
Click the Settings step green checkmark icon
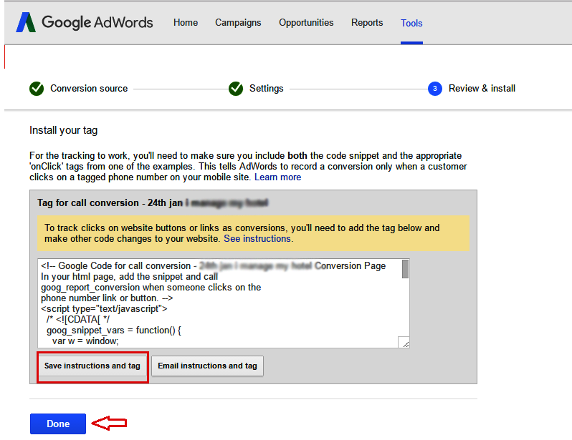tap(236, 89)
